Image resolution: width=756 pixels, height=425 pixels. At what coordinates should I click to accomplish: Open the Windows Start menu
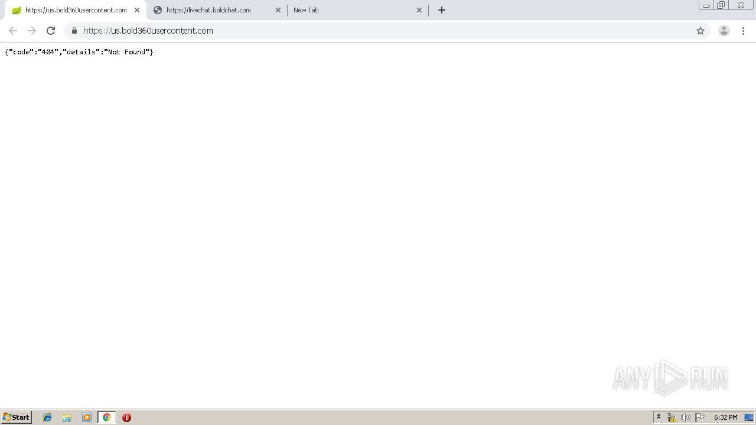(17, 417)
